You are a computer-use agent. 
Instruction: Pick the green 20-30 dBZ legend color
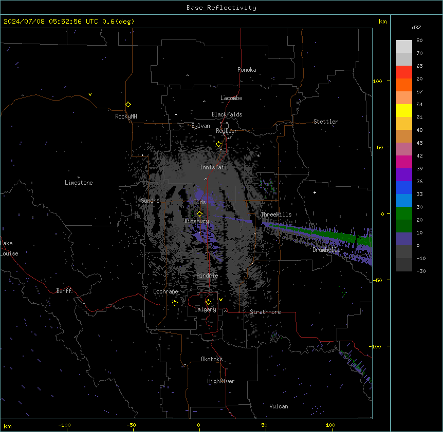coord(404,213)
